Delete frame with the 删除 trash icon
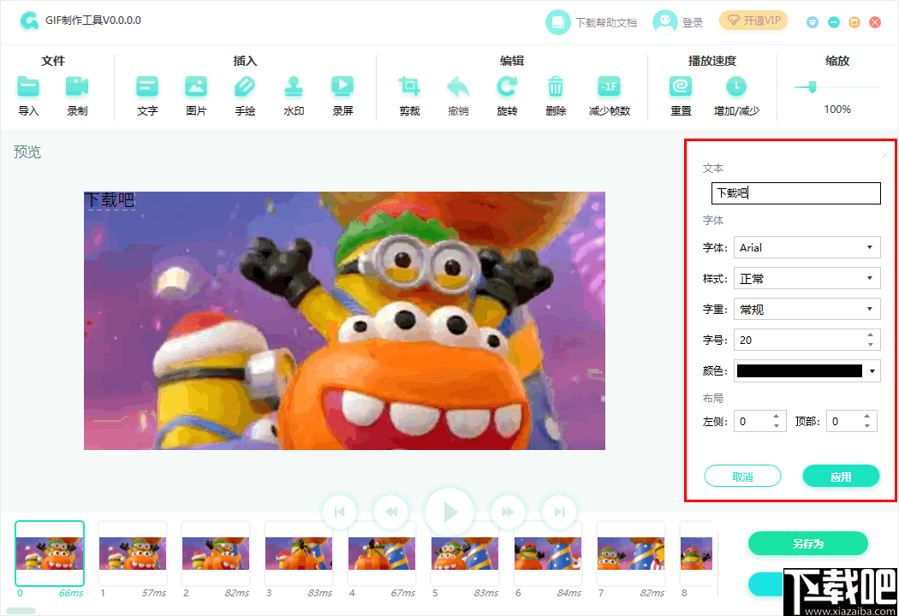 coord(556,87)
